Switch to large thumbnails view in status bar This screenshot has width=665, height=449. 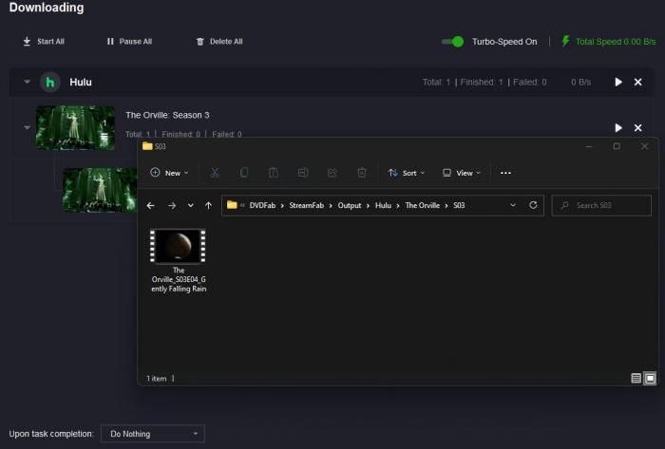click(650, 378)
